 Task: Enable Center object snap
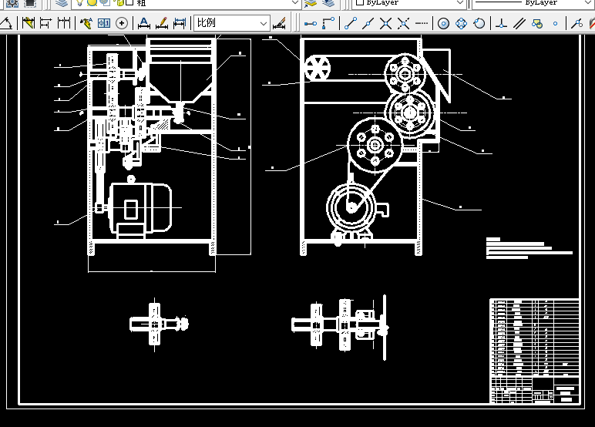tap(443, 24)
